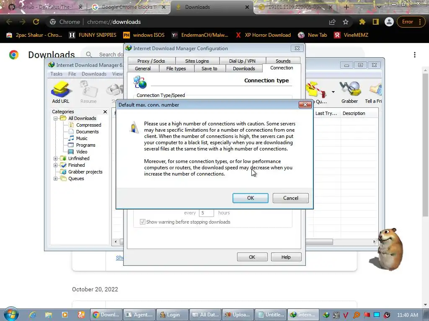Go back in Chrome
429x321 pixels.
point(9,22)
